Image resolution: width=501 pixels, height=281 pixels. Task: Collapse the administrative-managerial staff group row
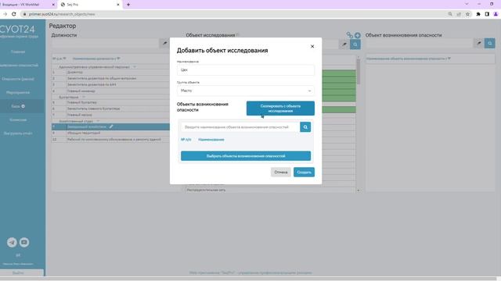pos(135,67)
